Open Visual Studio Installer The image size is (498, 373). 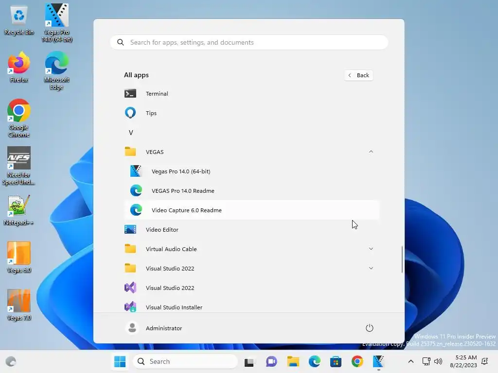tap(251, 307)
